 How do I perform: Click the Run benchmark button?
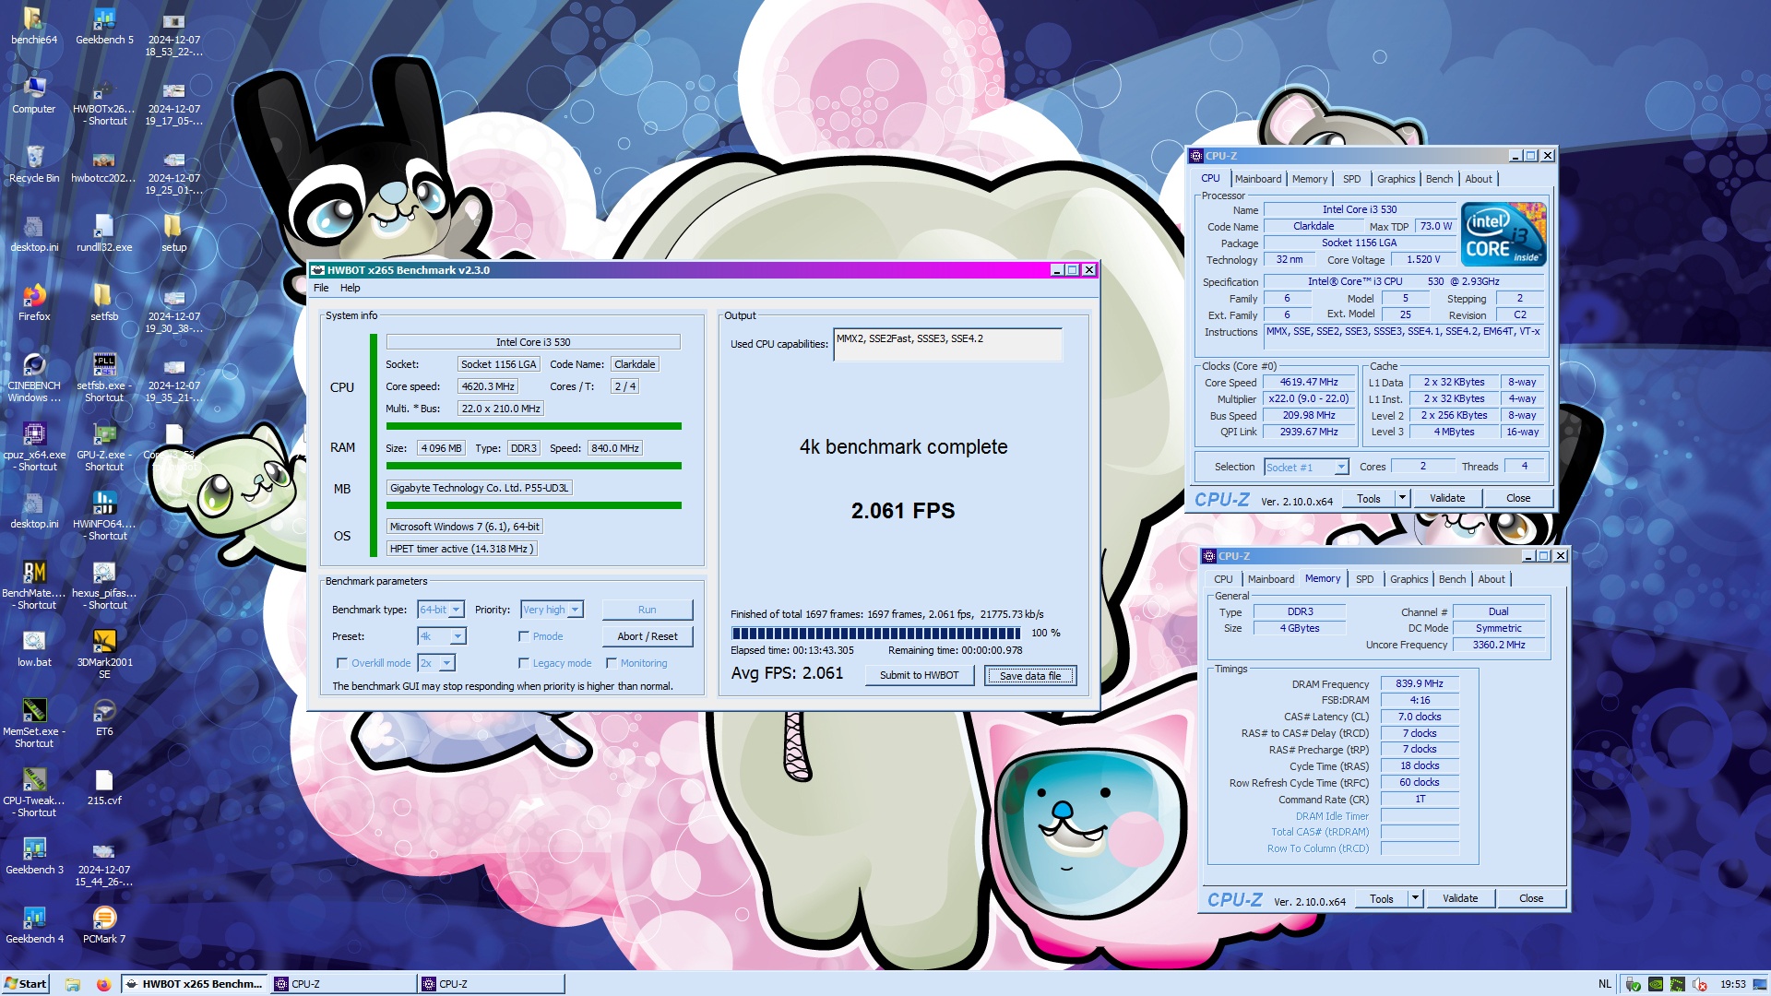click(647, 610)
